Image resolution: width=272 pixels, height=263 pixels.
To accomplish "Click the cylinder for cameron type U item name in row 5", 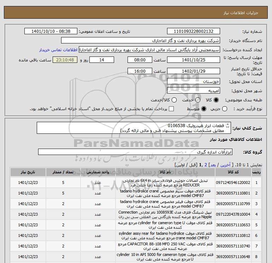I will (165, 225).
